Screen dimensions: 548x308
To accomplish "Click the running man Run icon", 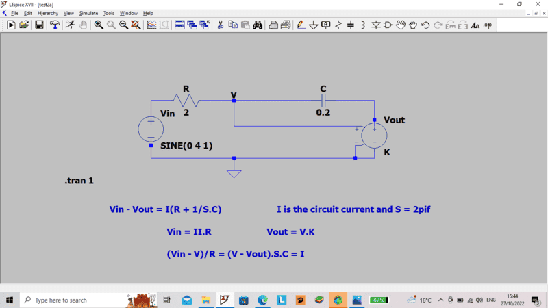I will 71,25.
